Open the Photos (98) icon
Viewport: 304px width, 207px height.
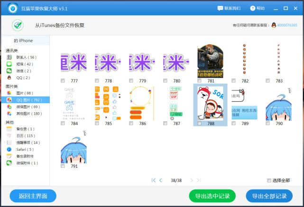(x=9, y=93)
